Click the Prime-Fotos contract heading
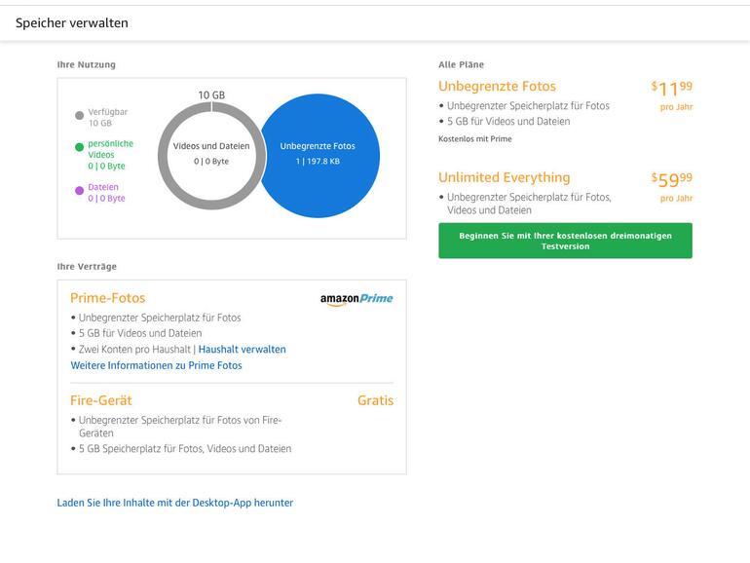Image resolution: width=750 pixels, height=563 pixels. (x=107, y=298)
